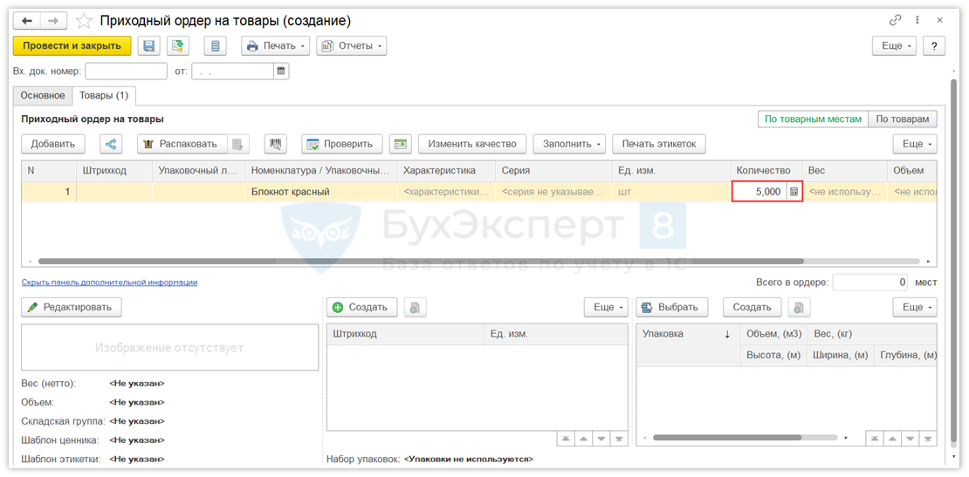969x477 pixels.
Task: Sort by the Упаковка column header
Action: [688, 334]
